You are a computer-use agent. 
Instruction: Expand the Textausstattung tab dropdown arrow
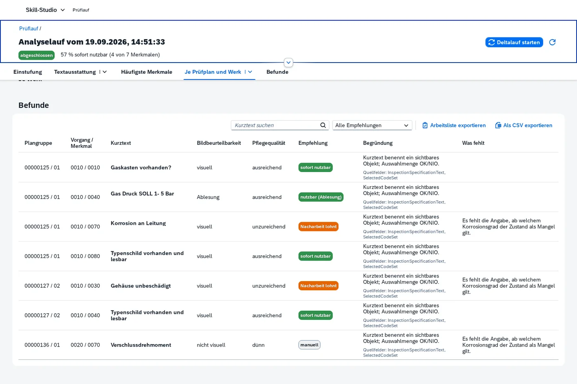coord(105,72)
